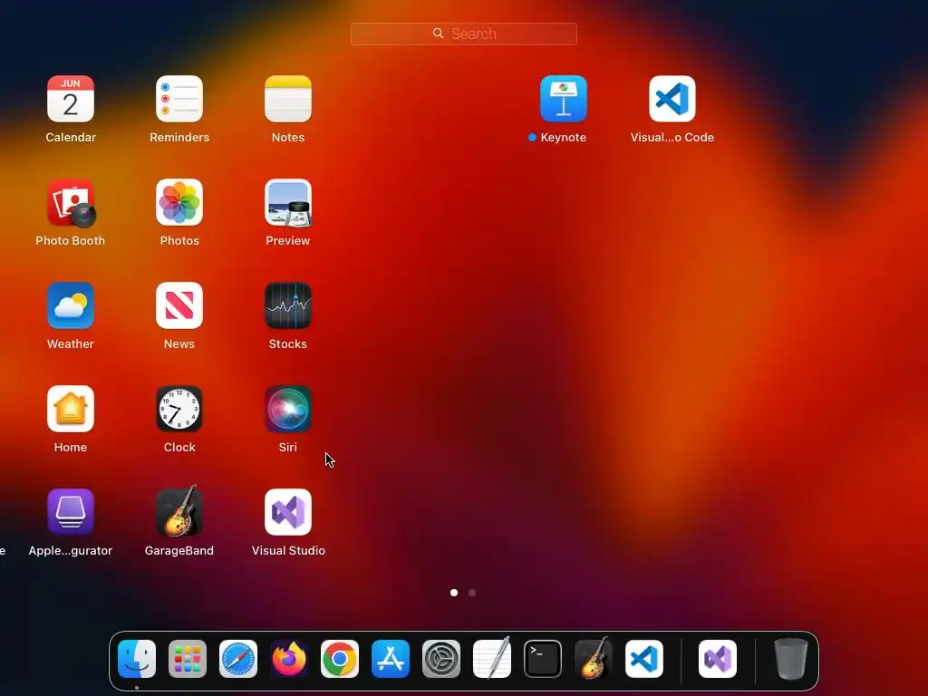Open Apple Configurator app
The height and width of the screenshot is (696, 928).
[71, 512]
